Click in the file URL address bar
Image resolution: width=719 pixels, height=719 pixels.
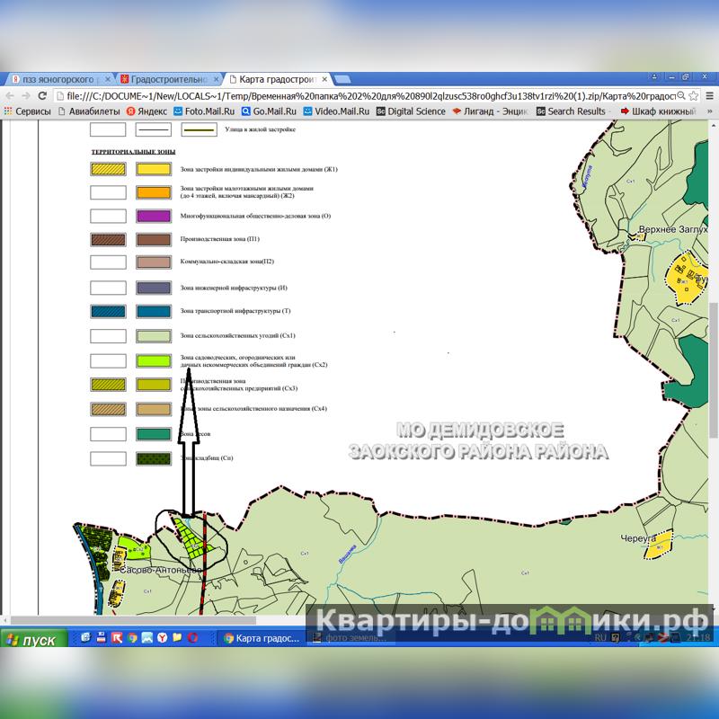coord(359,96)
